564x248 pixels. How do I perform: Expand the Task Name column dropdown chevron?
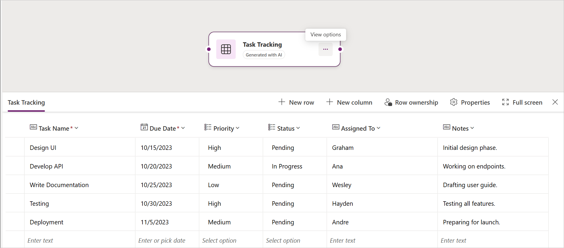(x=77, y=128)
